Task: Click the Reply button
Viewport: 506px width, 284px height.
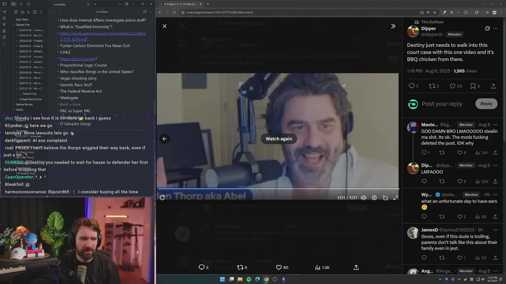Action: click(486, 104)
